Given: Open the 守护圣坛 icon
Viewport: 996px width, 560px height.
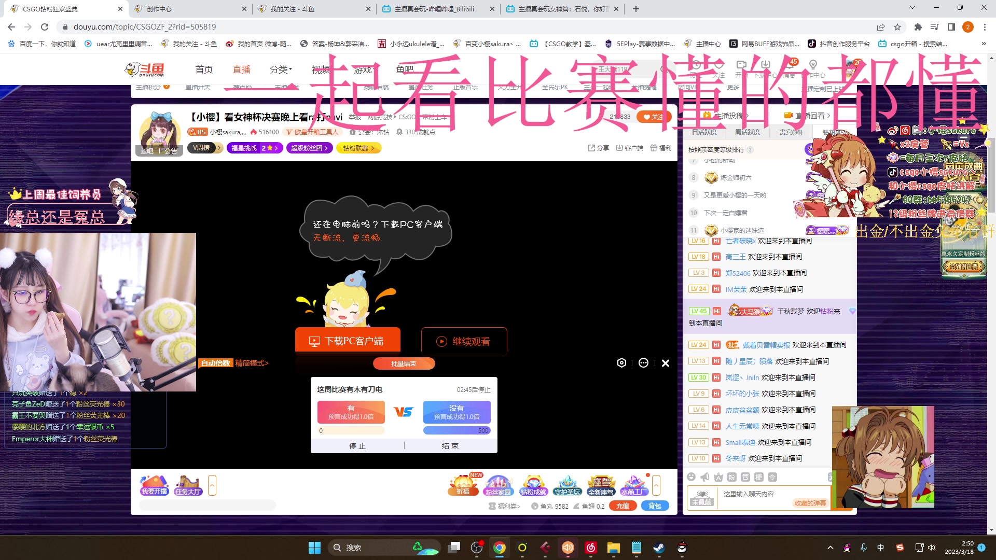Looking at the screenshot, I should pos(567,485).
